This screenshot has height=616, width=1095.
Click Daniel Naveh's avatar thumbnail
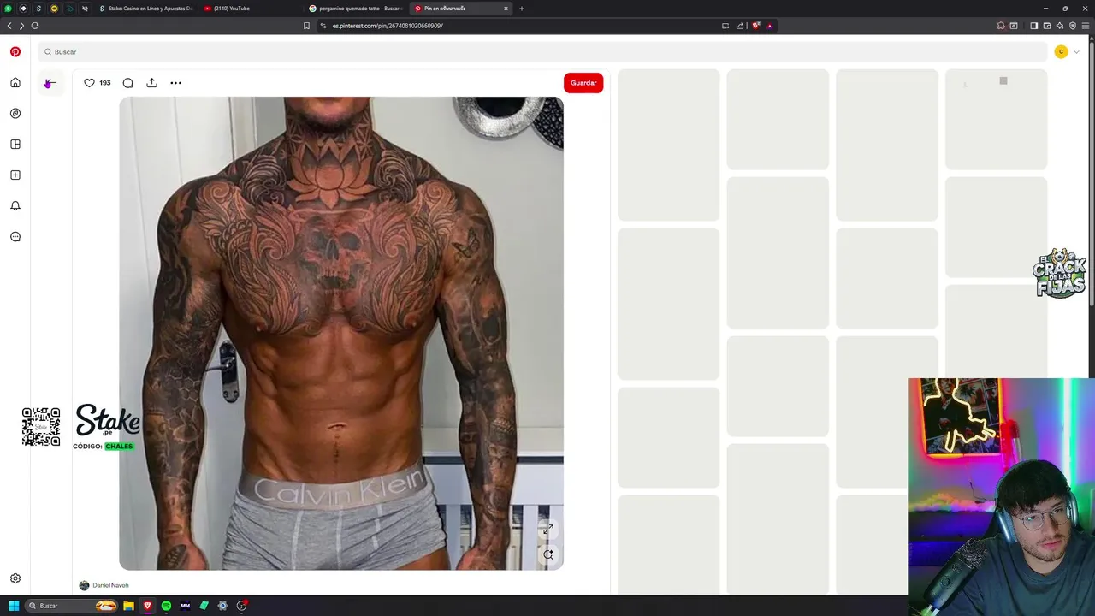coord(84,585)
